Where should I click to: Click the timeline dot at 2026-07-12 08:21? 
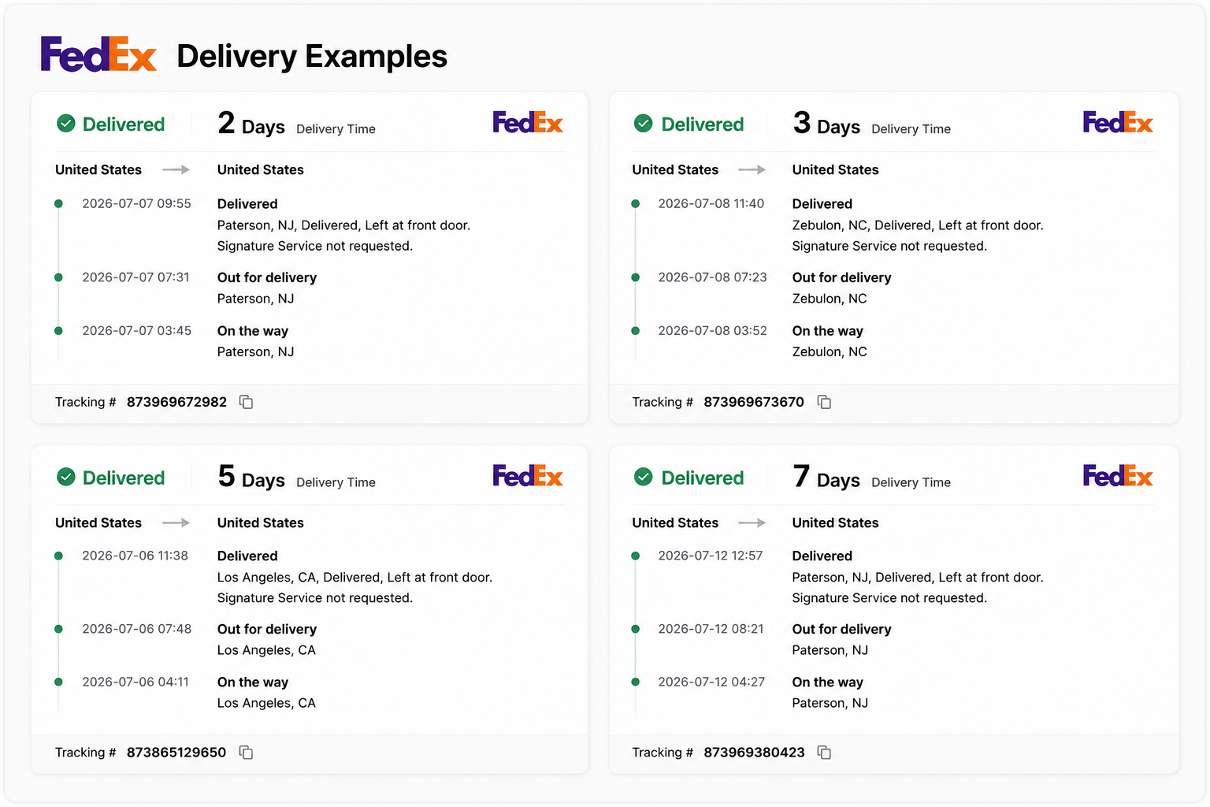636,629
